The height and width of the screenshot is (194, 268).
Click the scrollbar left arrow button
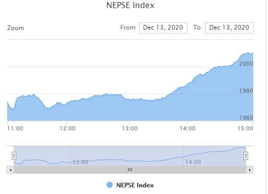tap(10, 170)
